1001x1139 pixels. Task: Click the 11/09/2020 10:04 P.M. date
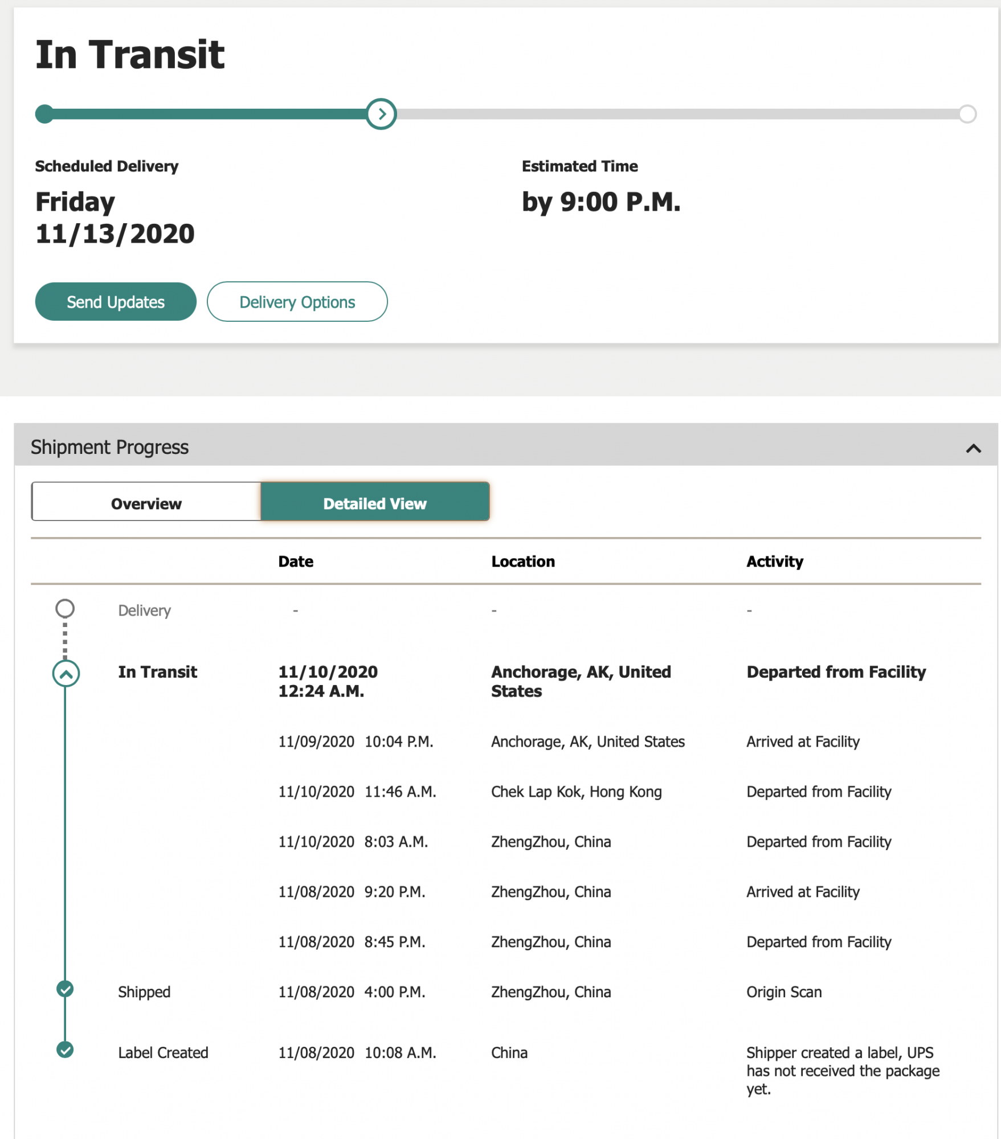[356, 741]
